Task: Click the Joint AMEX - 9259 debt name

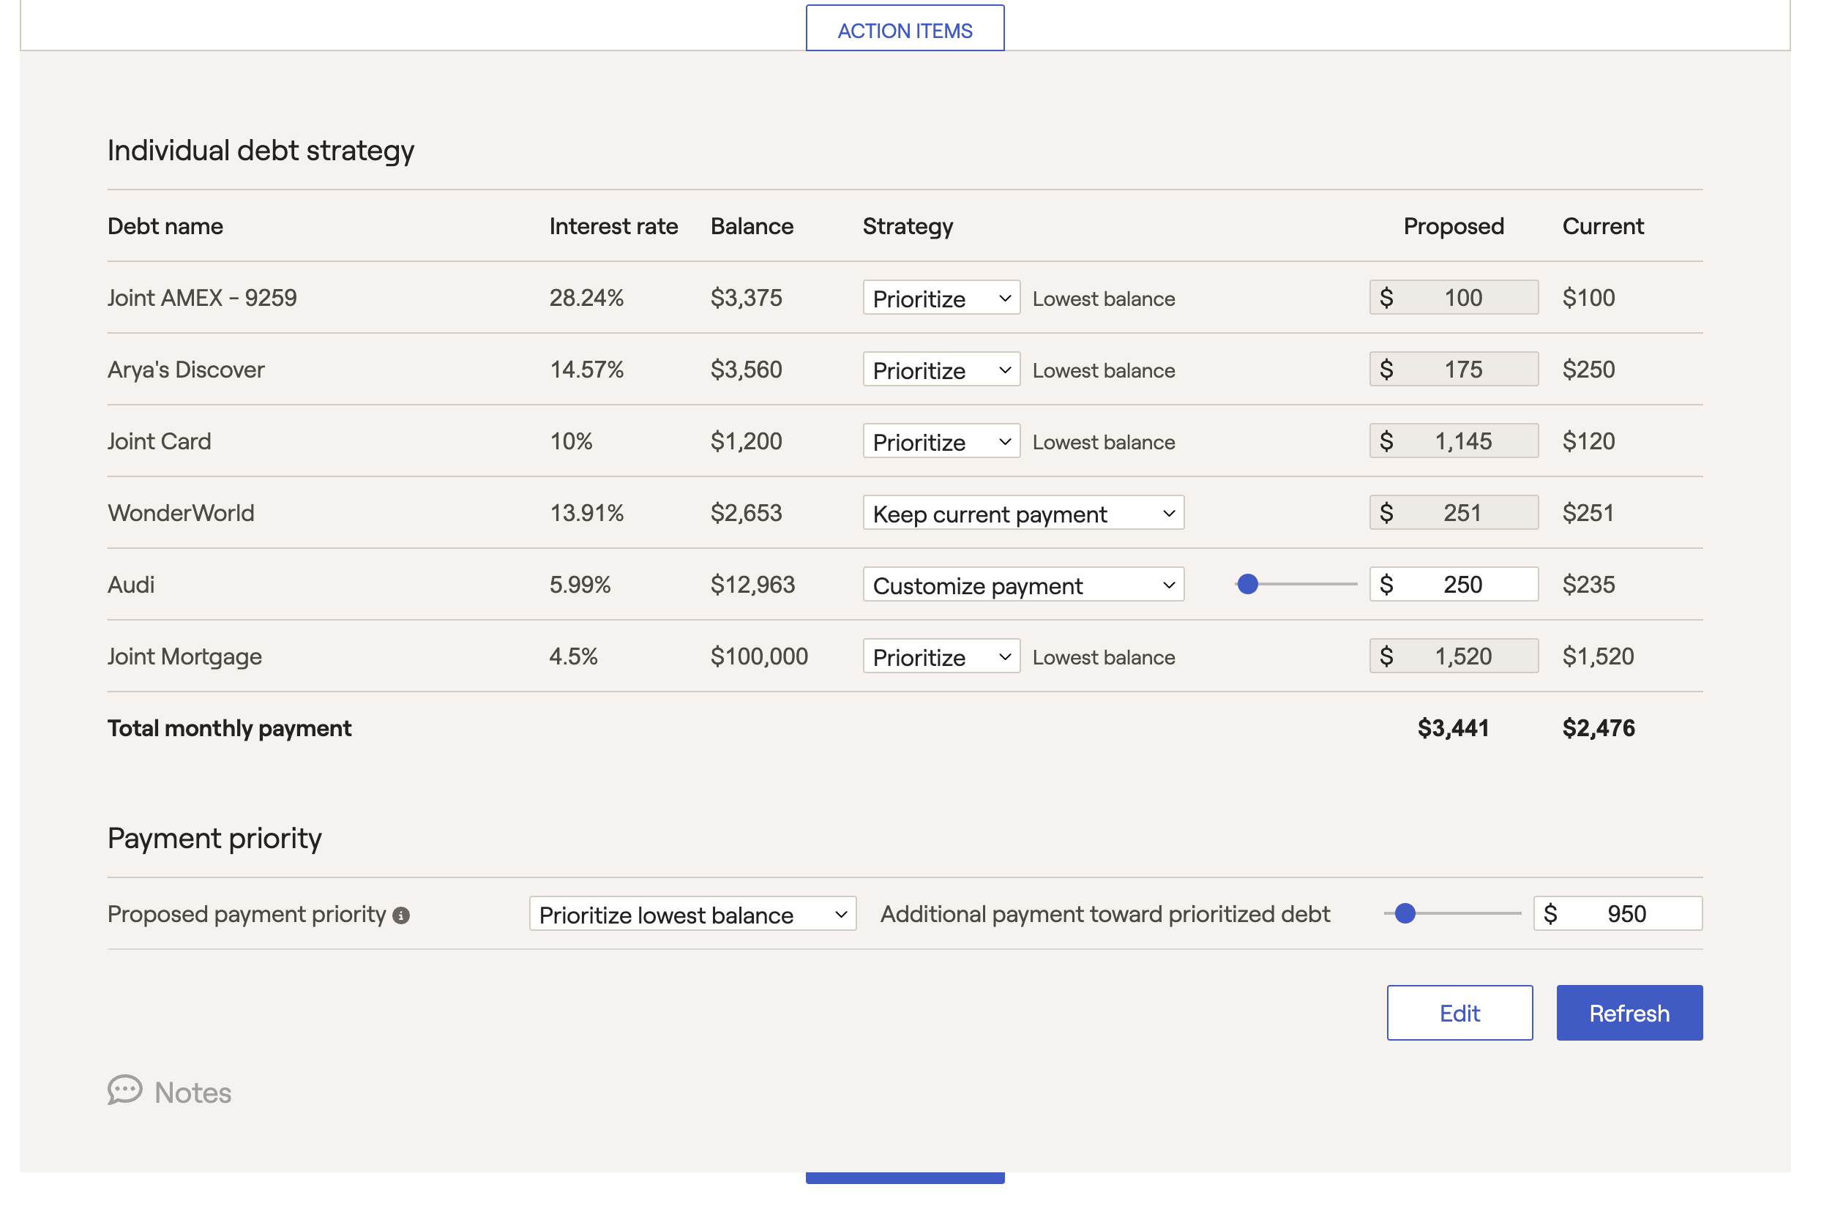Action: (203, 300)
